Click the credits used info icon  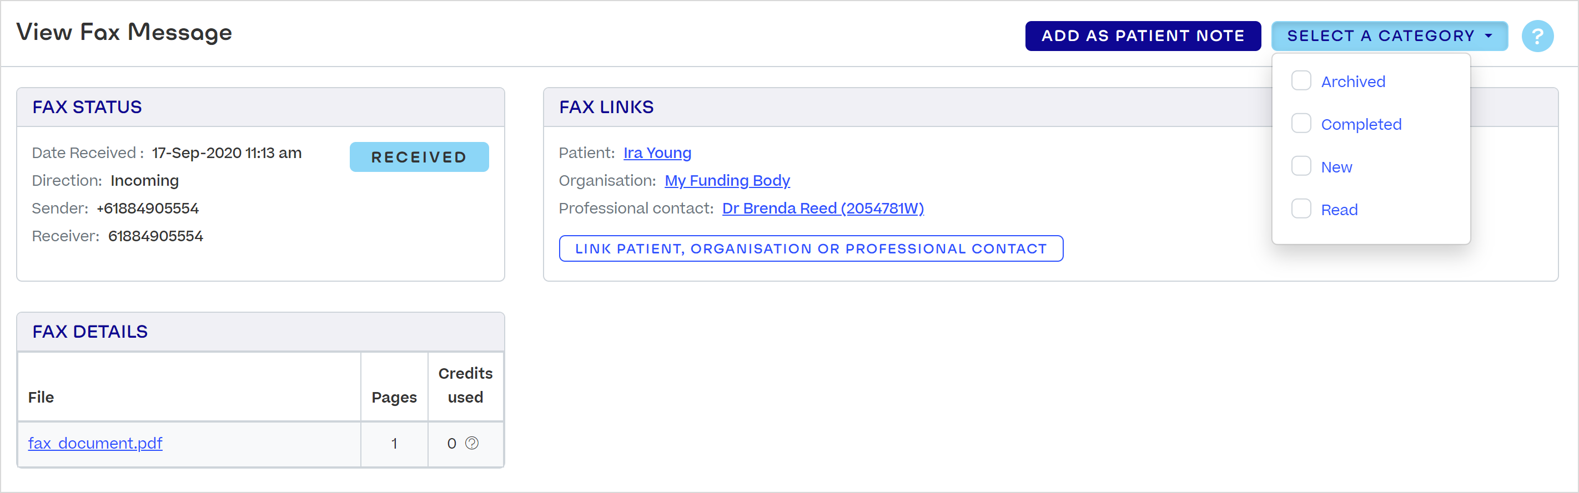coord(472,443)
